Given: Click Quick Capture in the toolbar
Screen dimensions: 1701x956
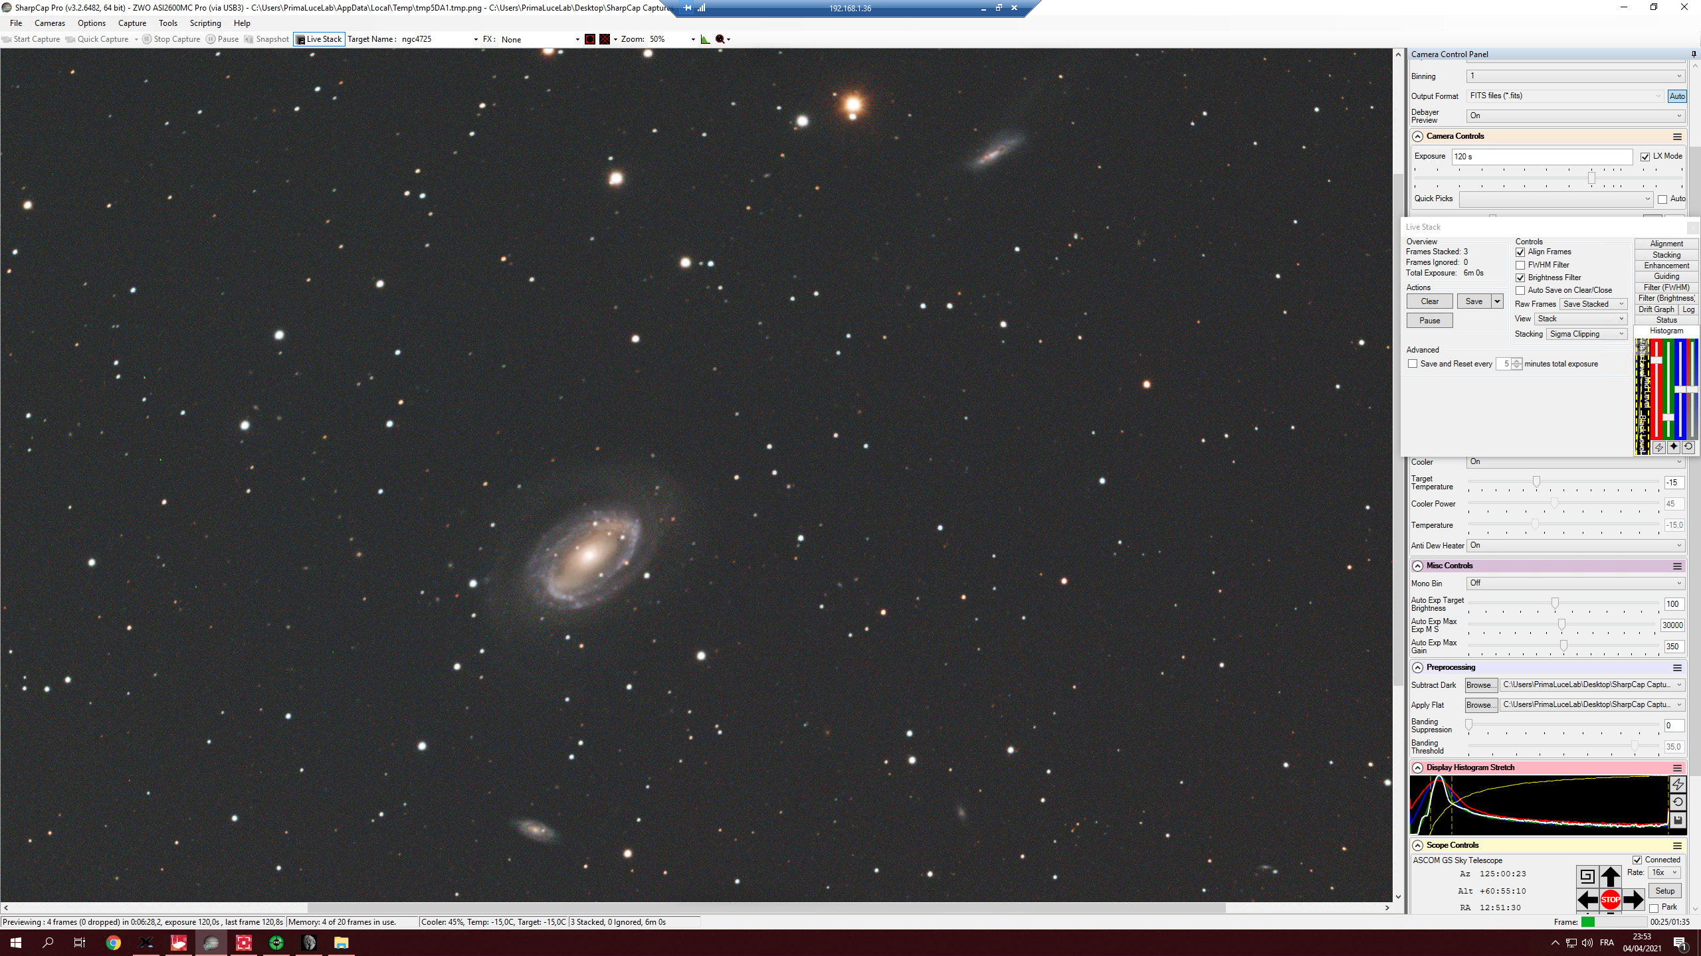Looking at the screenshot, I should click(x=97, y=39).
